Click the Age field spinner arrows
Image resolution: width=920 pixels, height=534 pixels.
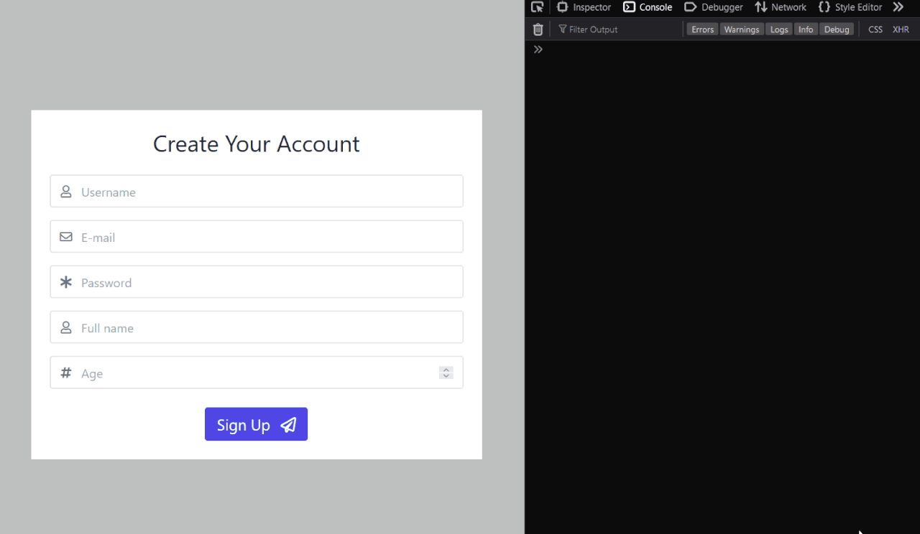coord(446,373)
